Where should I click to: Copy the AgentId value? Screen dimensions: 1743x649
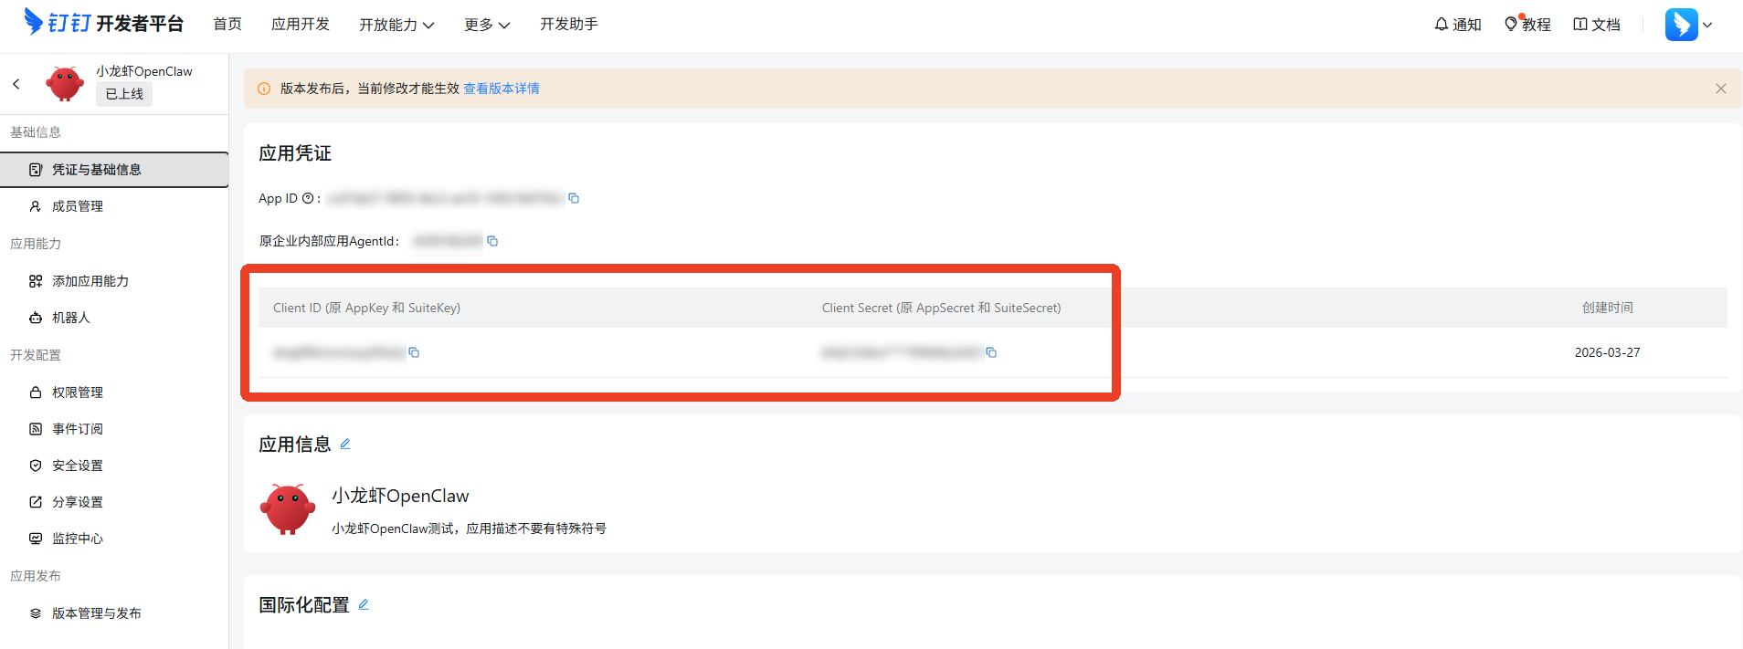[492, 241]
